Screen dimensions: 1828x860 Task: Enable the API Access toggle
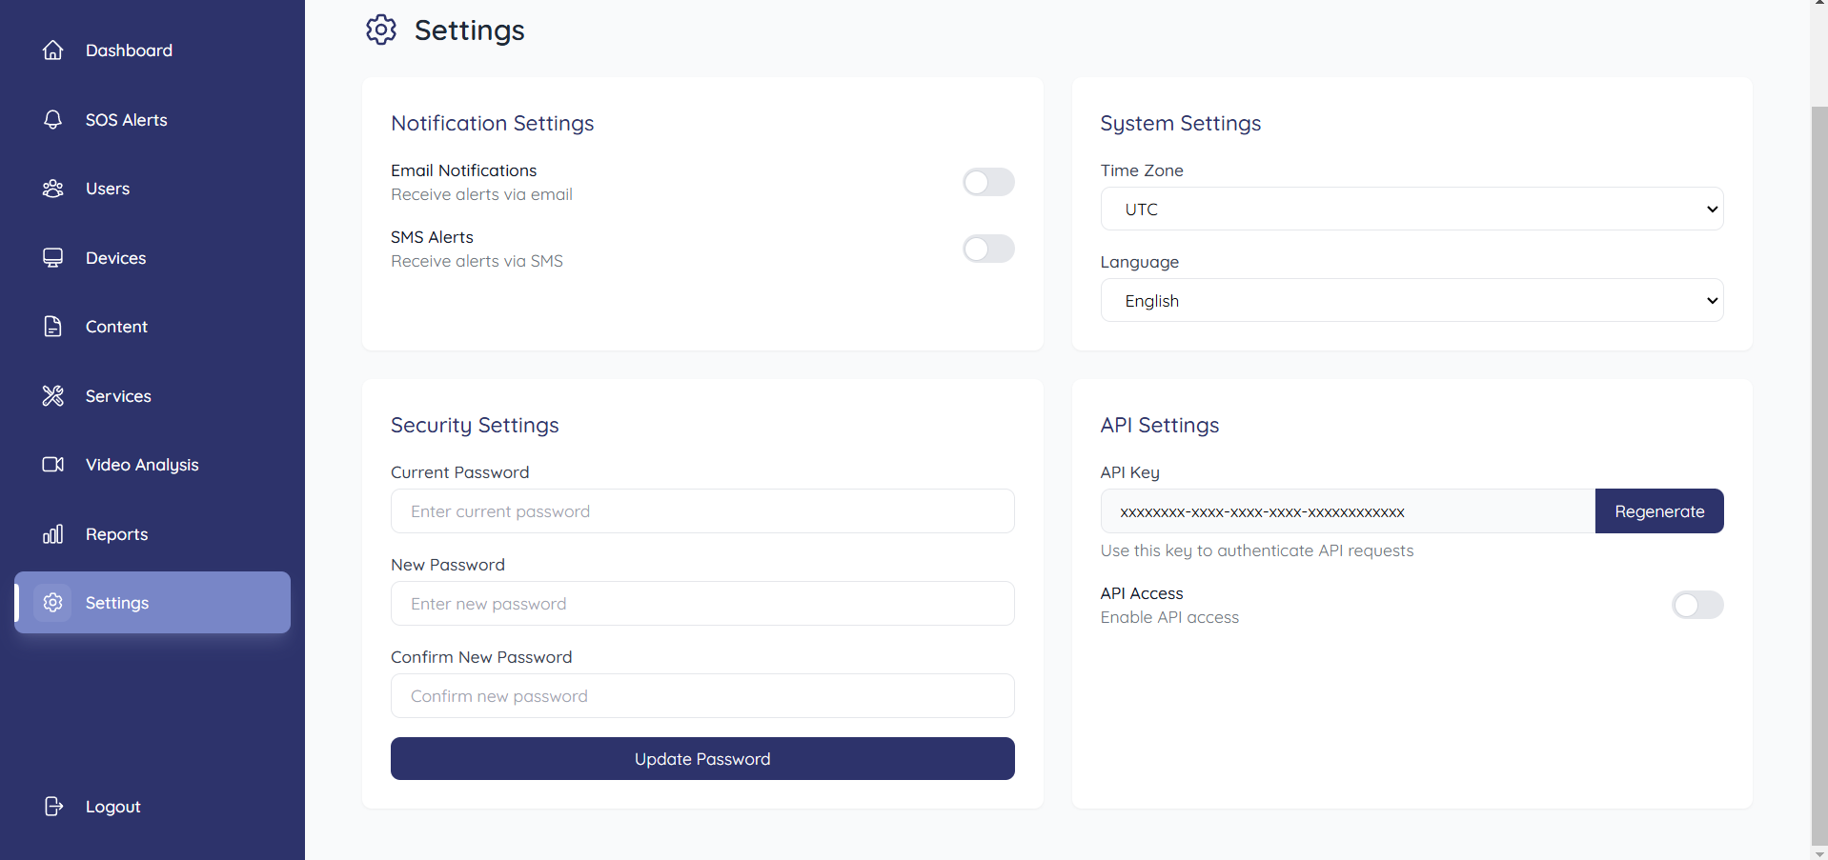[x=1697, y=605]
